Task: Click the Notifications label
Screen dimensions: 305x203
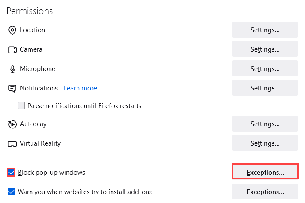Action: [x=39, y=88]
